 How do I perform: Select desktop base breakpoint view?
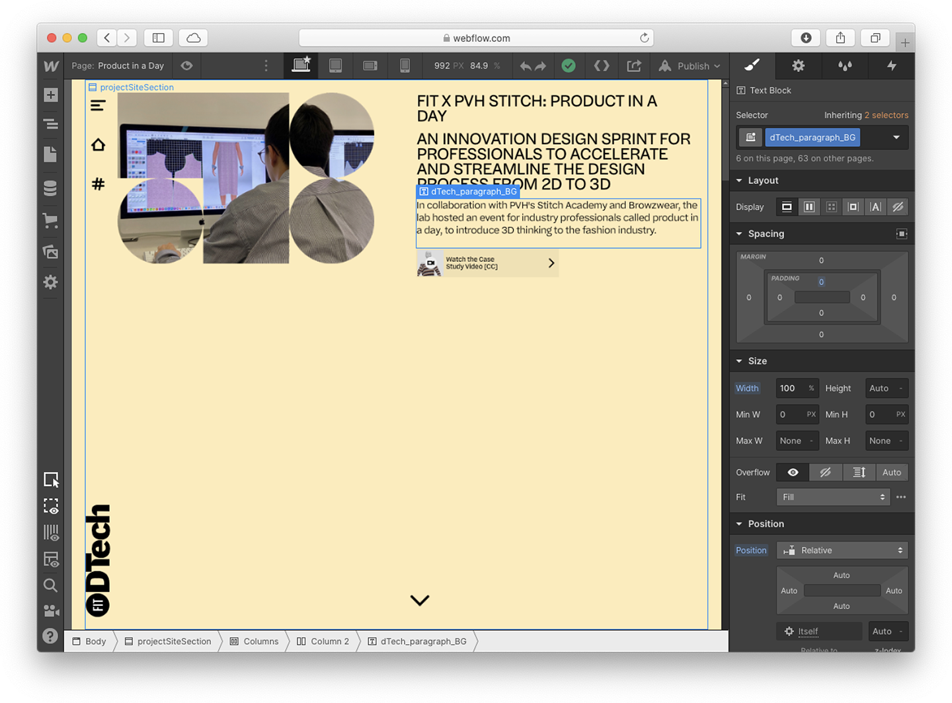[301, 65]
